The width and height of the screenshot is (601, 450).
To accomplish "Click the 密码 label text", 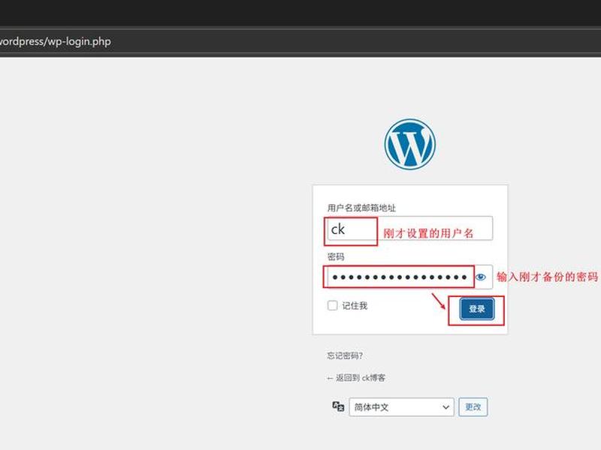I will (336, 256).
